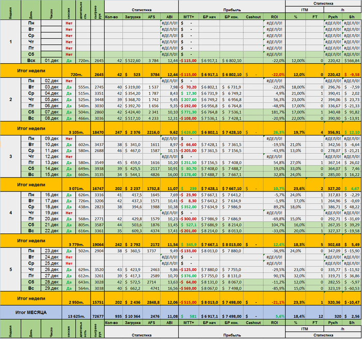Select the $/h value $ 91,82
This screenshot has width=362, height=339.
point(352,112)
